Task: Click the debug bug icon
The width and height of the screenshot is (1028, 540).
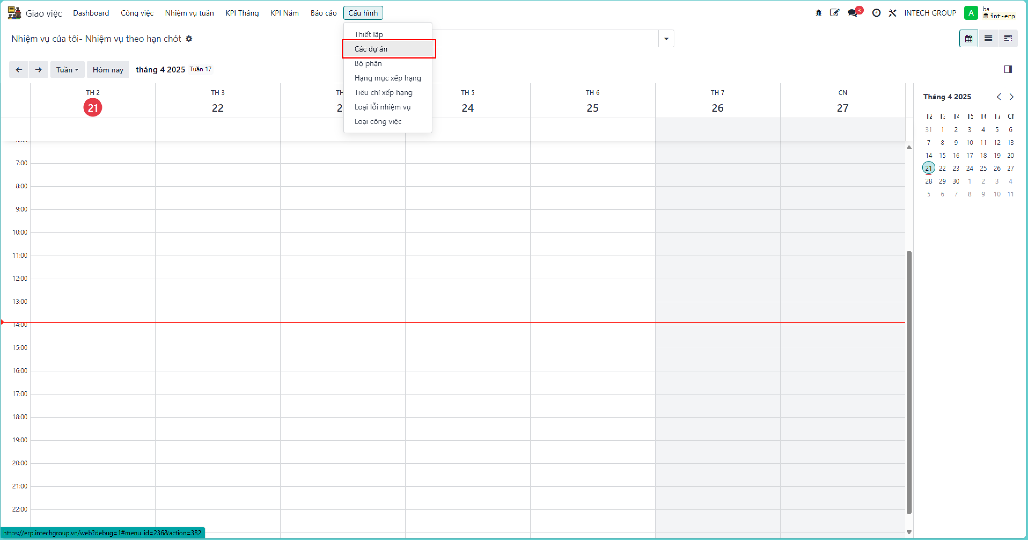Action: coord(818,13)
